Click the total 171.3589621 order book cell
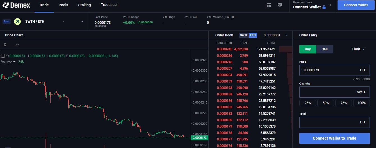 click(266, 49)
